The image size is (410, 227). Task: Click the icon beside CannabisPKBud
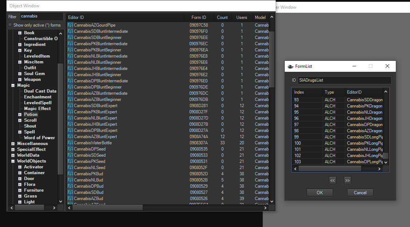70,174
